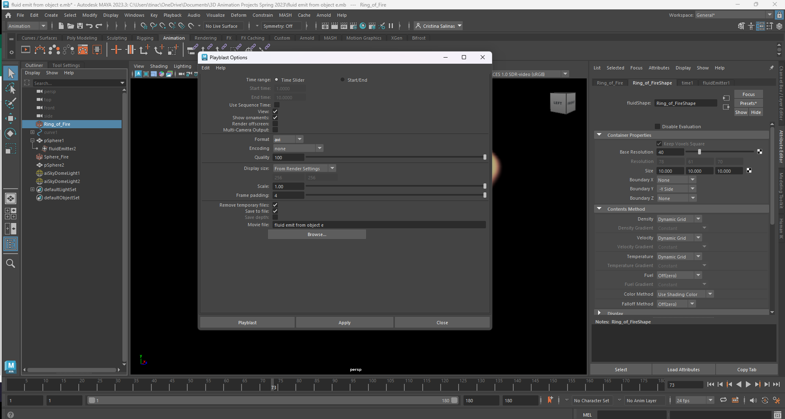Viewport: 785px width, 419px height.
Task: Expand pSphere1 node in Outliner
Action: click(x=32, y=140)
